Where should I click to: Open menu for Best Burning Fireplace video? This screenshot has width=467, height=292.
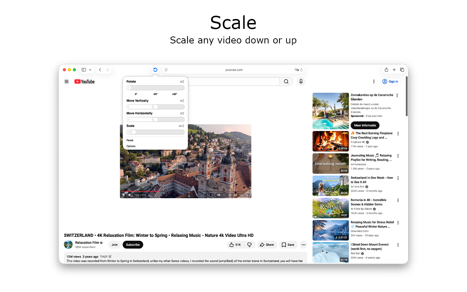tap(398, 134)
